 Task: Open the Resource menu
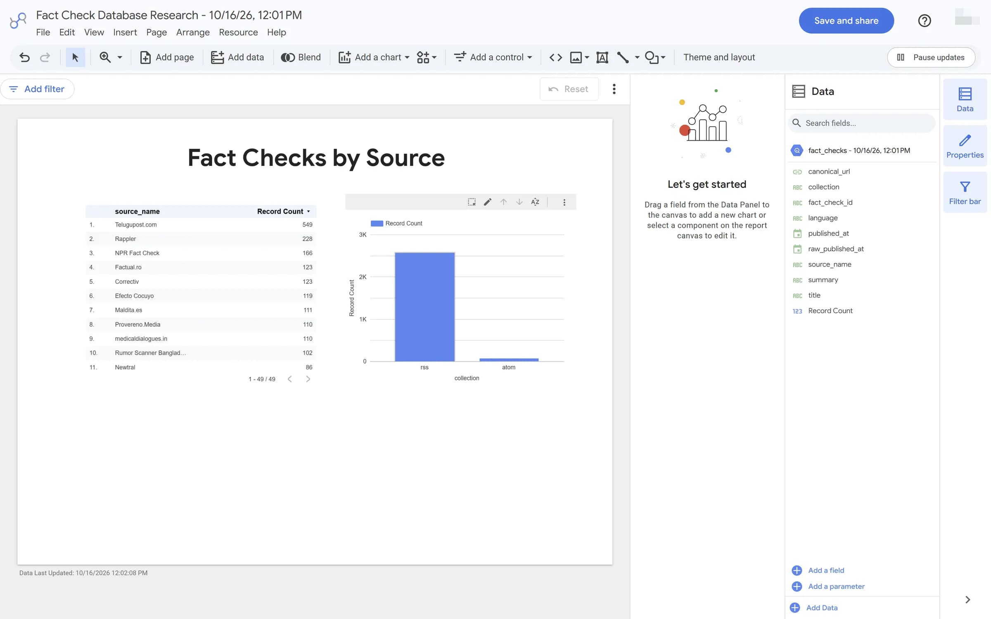[238, 32]
